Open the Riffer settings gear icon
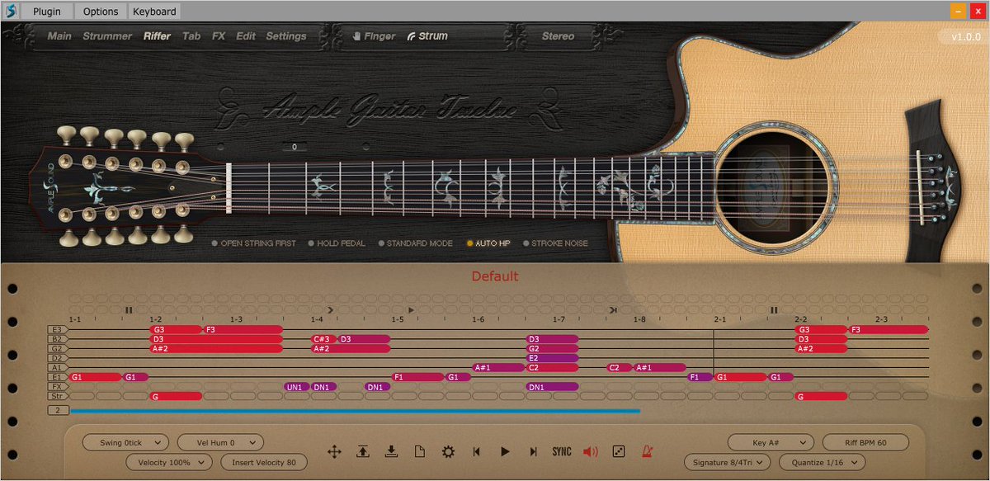 click(448, 451)
